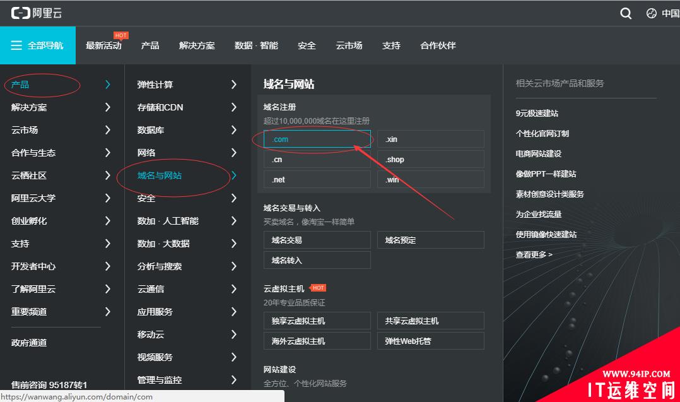Viewport: 680px width, 402px height.
Task: Click the .cn domain button
Action: (x=317, y=159)
